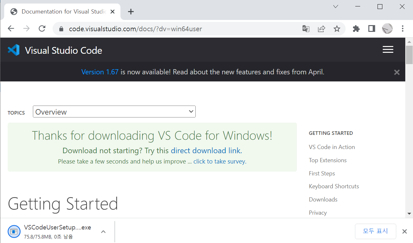Dismiss the Version 1.67 announcement banner
Image resolution: width=413 pixels, height=243 pixels.
pos(397,72)
